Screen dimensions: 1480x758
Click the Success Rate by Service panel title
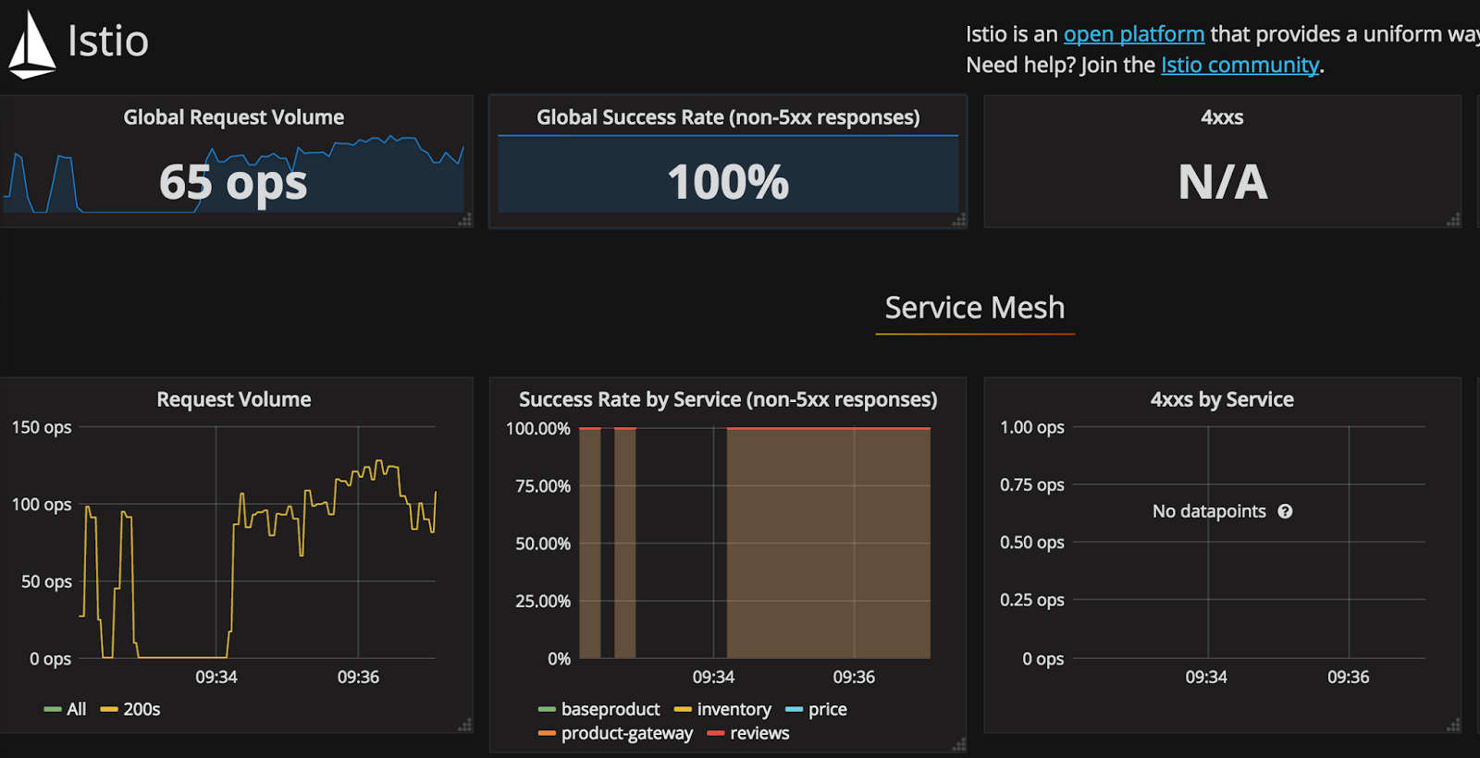click(x=727, y=398)
